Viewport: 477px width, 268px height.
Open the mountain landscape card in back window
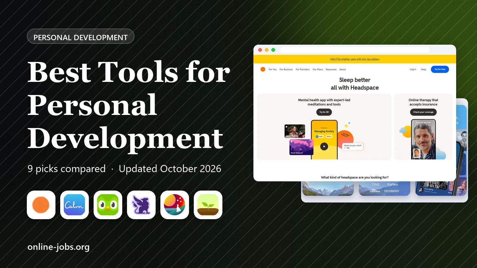pos(328,188)
